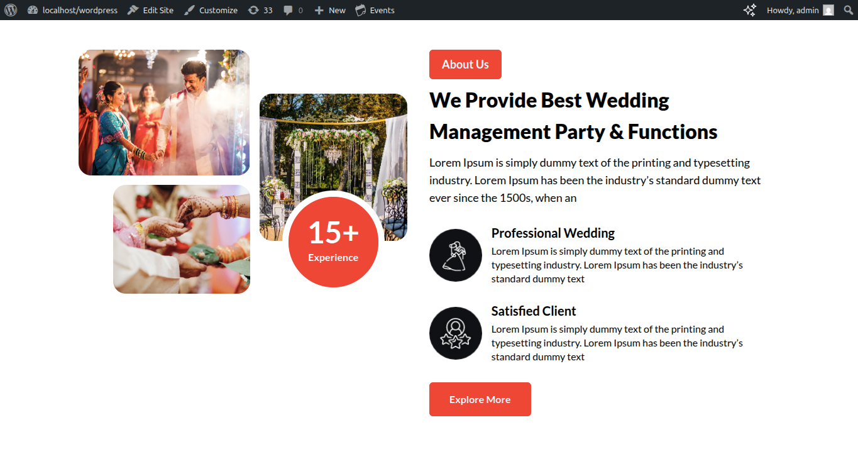
Task: Click the henna hands ceremony photo
Action: [x=182, y=239]
